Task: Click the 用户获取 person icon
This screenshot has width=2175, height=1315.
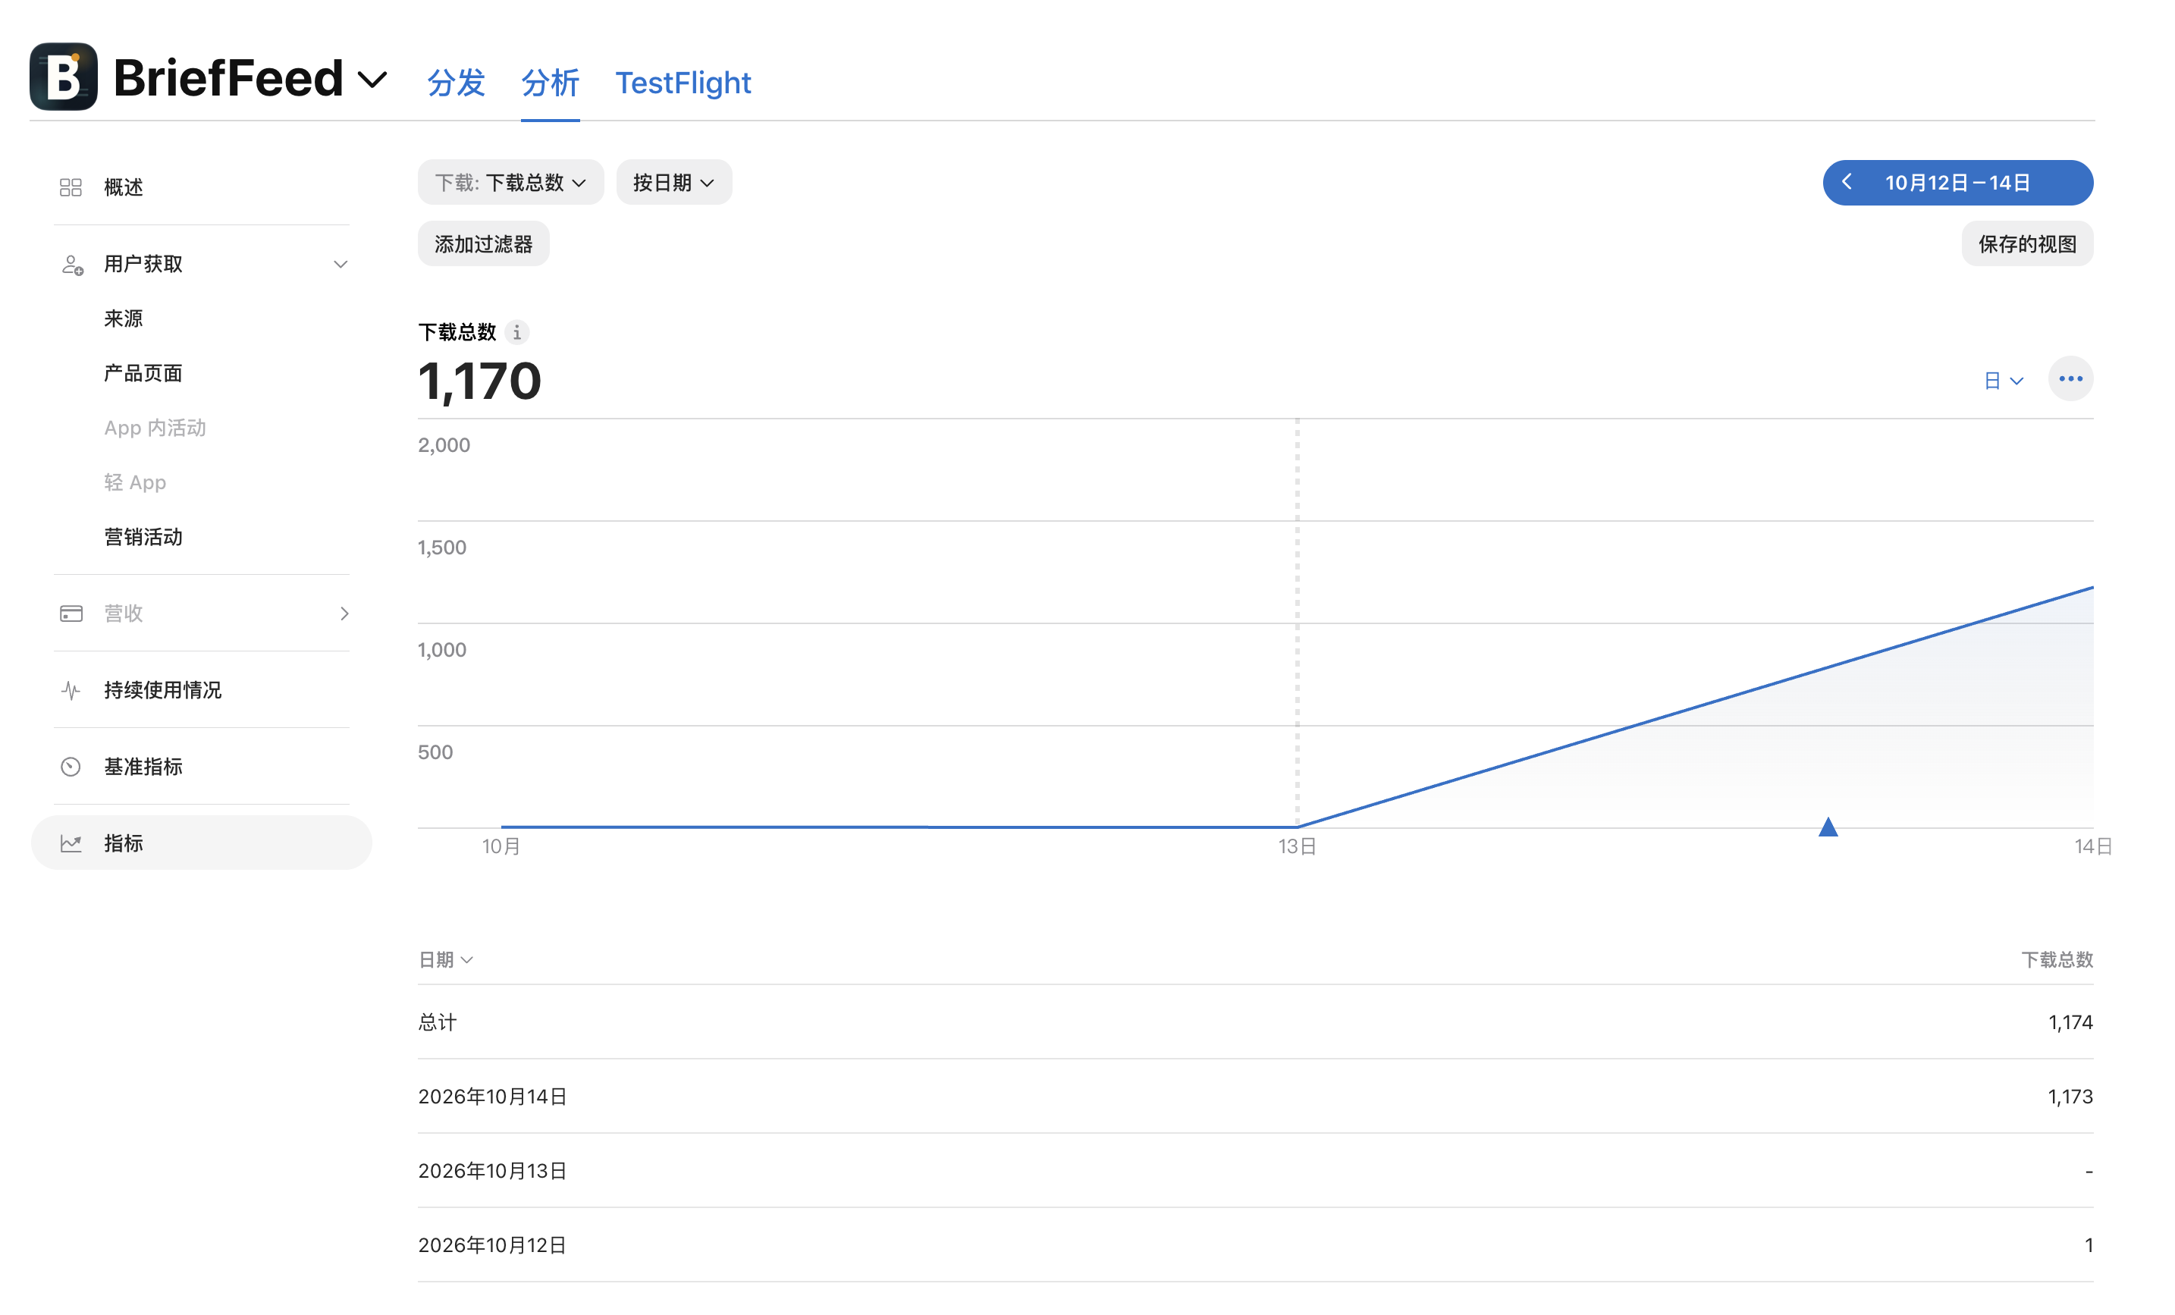Action: pyautogui.click(x=72, y=264)
